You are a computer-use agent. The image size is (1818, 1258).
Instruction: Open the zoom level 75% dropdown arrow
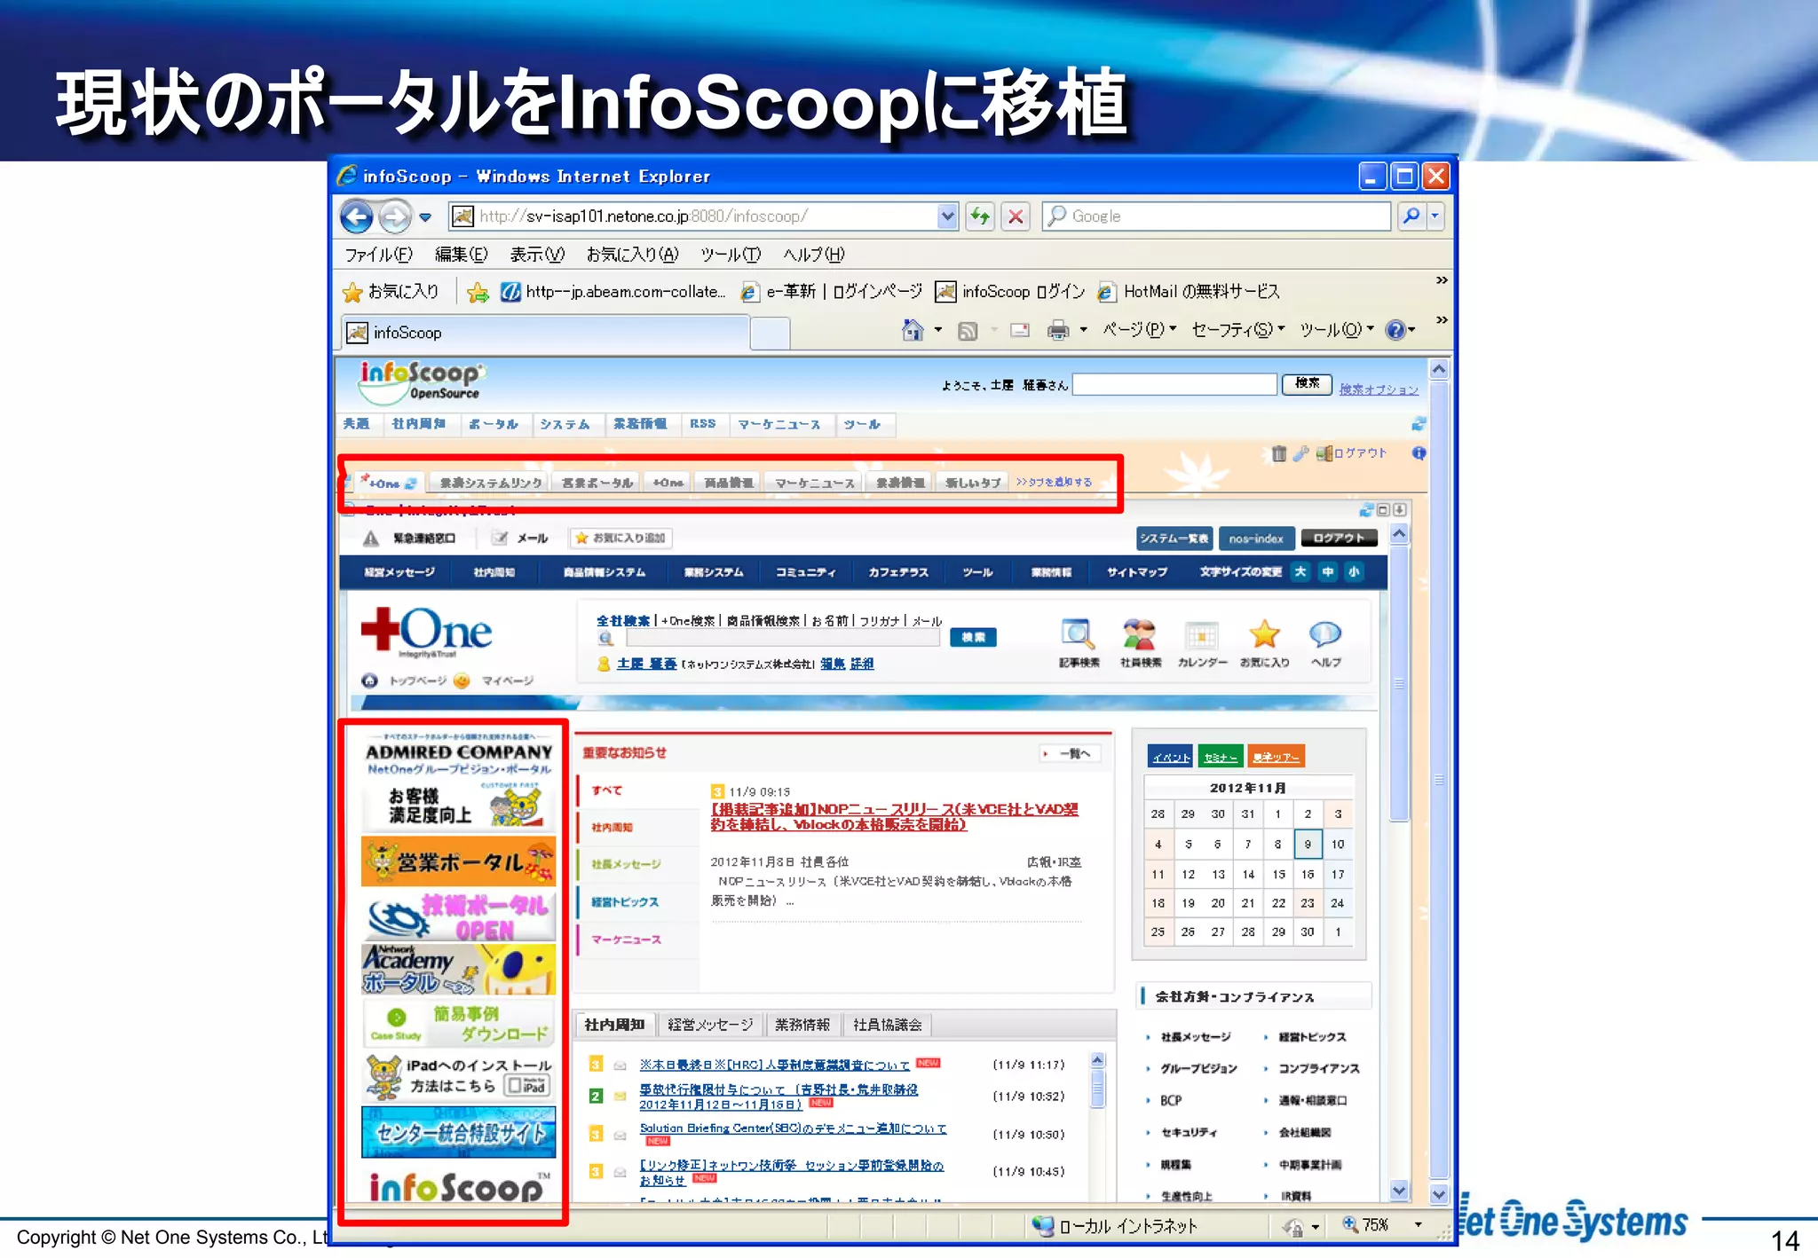[x=1418, y=1225]
